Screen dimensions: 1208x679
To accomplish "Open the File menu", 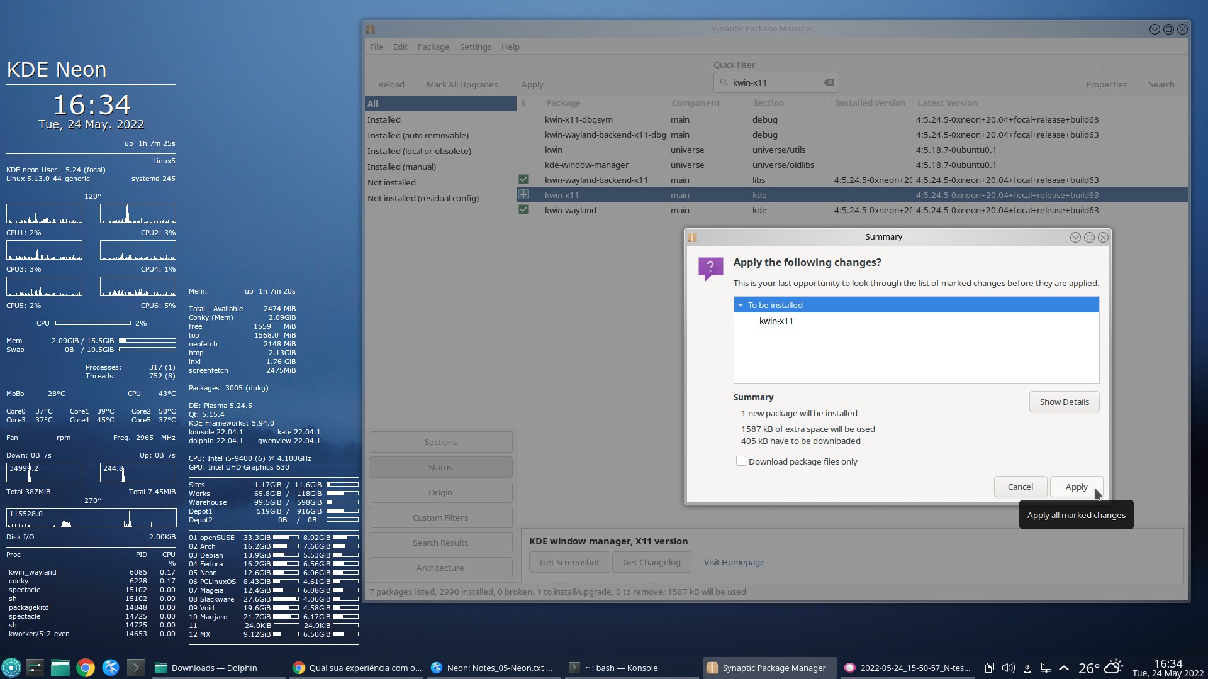I will (x=376, y=47).
